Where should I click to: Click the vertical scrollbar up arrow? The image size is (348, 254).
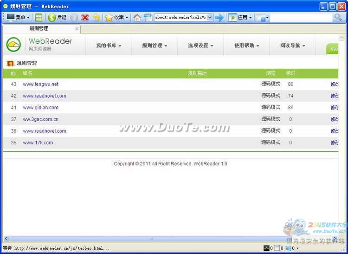click(341, 38)
